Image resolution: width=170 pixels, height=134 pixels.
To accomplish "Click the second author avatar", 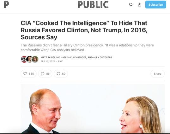I will tap(29, 59).
